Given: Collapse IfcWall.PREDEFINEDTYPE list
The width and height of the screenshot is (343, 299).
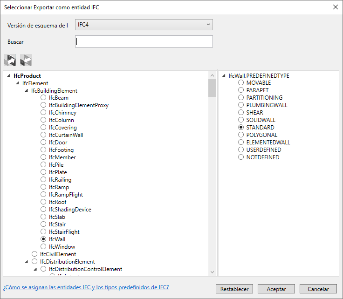Looking at the screenshot, I should [224, 75].
